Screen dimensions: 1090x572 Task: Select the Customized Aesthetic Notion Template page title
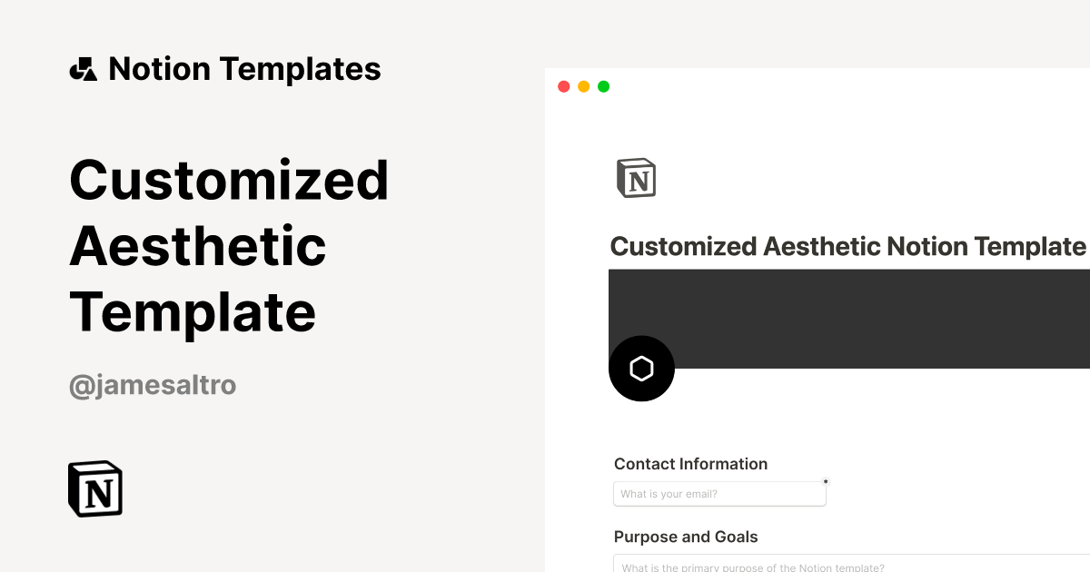coord(847,246)
